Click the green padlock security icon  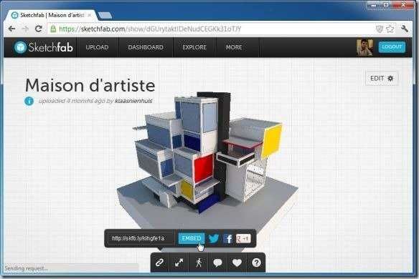53,29
